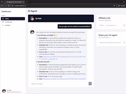
Task: Click the AI Assistant sidebar icon
Action: click(x=3, y=22)
